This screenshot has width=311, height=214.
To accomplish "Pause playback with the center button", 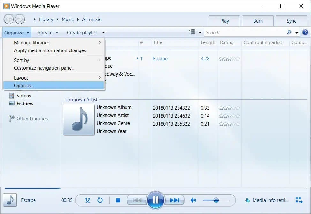I will pos(155,200).
